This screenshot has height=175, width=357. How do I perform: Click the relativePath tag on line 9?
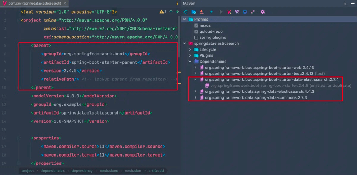[x=60, y=79]
